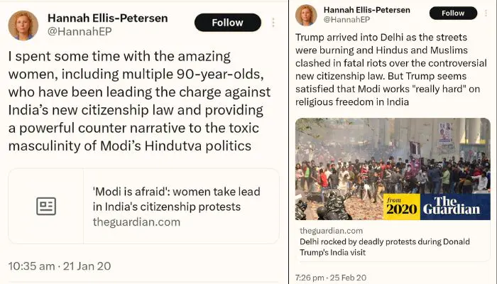
Task: Open 7:26 pm 25 Feb 20 timestamp
Action: point(331,278)
